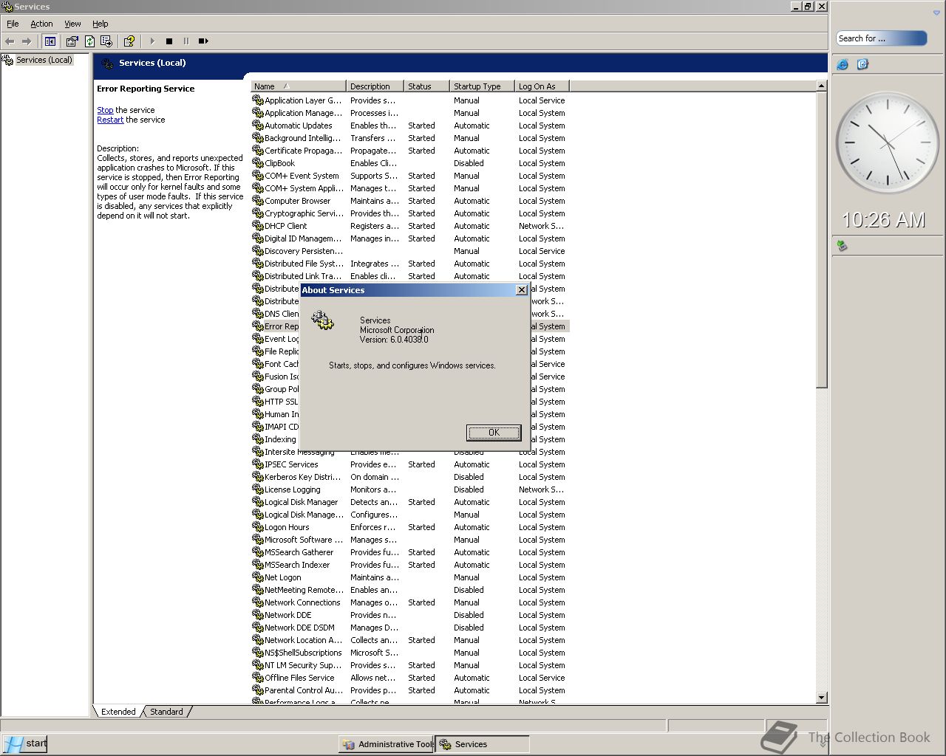Image resolution: width=946 pixels, height=756 pixels.
Task: Click the gear icon beside Network DDE
Action: pyautogui.click(x=258, y=615)
